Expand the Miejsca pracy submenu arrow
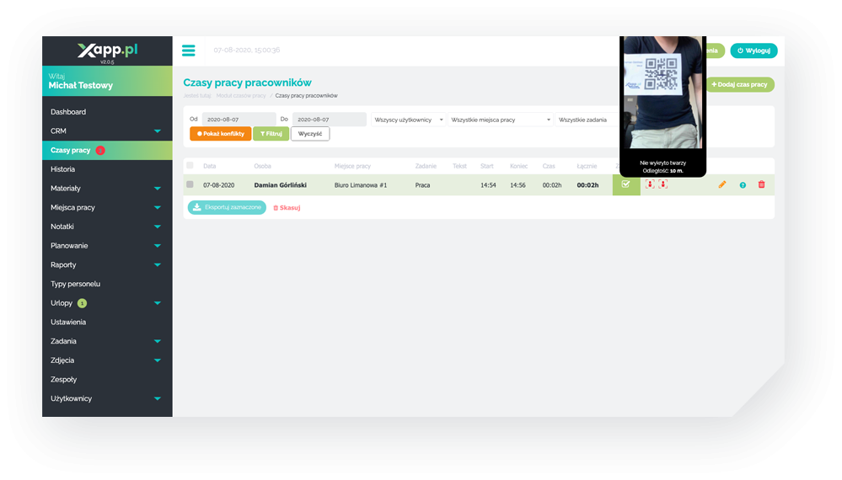Image resolution: width=842 pixels, height=480 pixels. coord(158,207)
